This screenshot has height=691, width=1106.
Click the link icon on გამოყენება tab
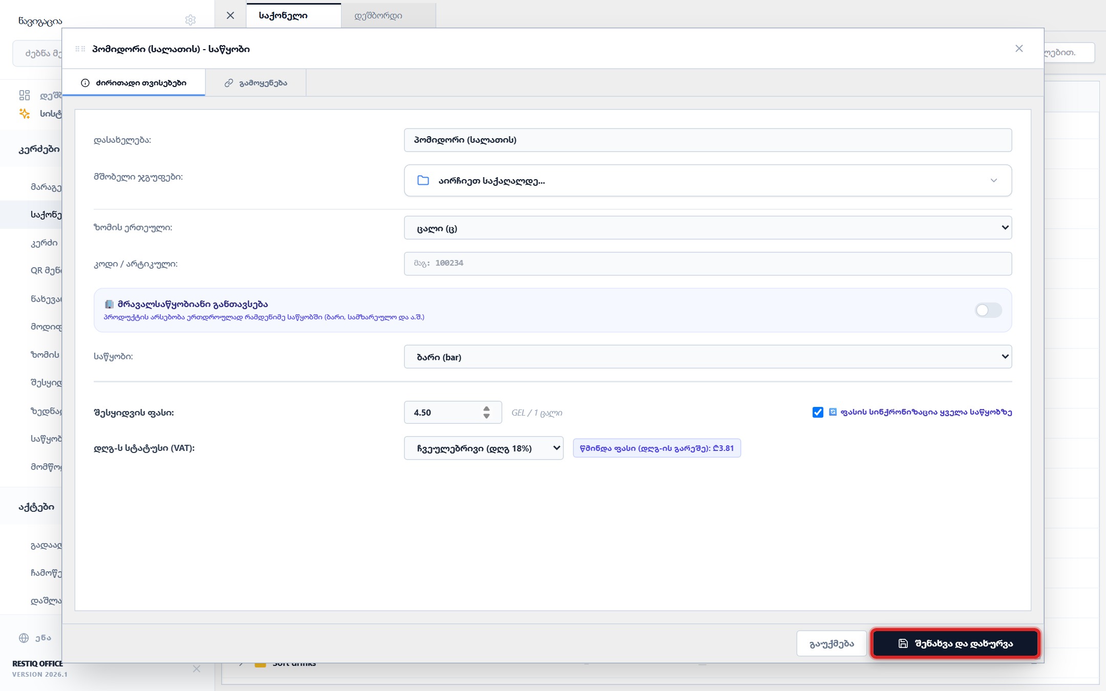point(229,83)
